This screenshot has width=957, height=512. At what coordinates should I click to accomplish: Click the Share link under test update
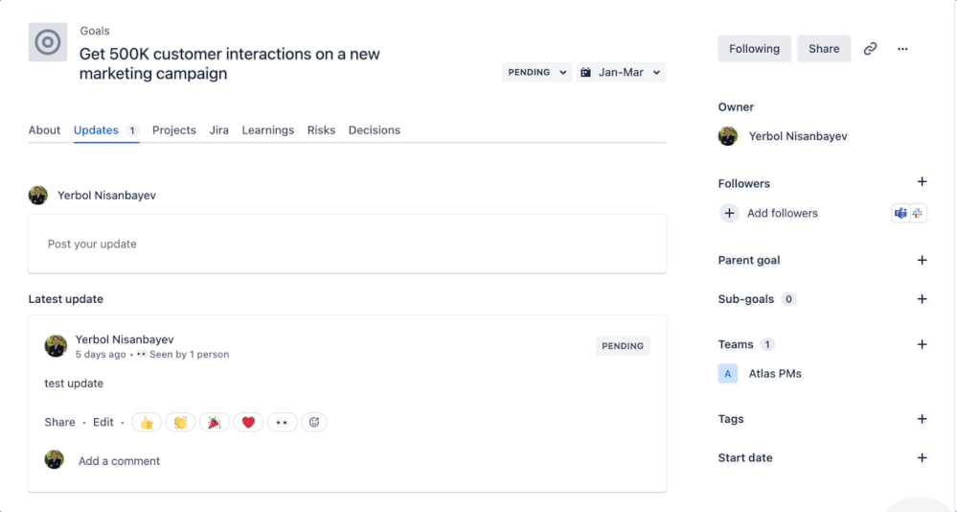coord(59,422)
